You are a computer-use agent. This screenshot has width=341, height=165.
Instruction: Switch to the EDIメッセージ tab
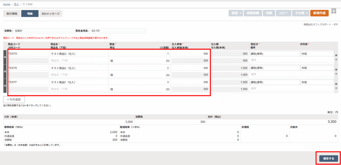click(51, 14)
